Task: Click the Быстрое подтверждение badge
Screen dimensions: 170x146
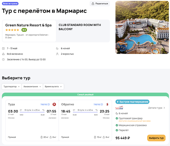Action: pos(132,102)
